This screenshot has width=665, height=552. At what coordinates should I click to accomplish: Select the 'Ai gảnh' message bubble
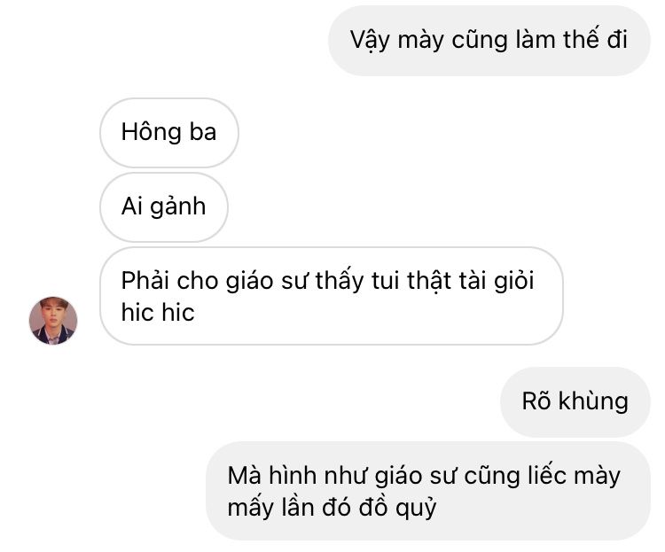coord(164,207)
